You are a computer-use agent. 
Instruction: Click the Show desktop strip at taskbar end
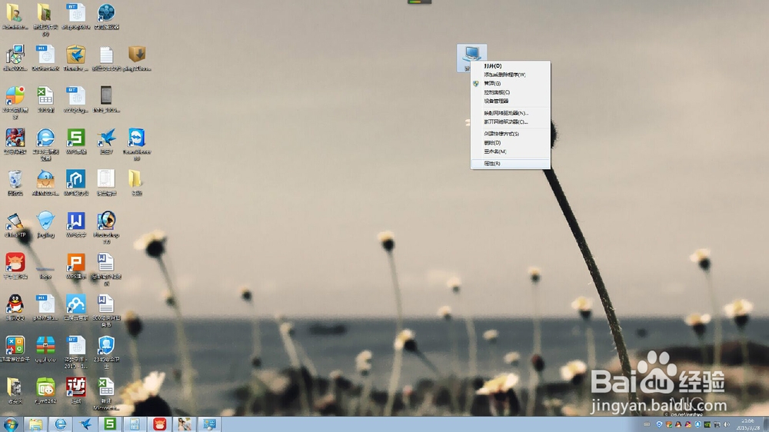766,424
